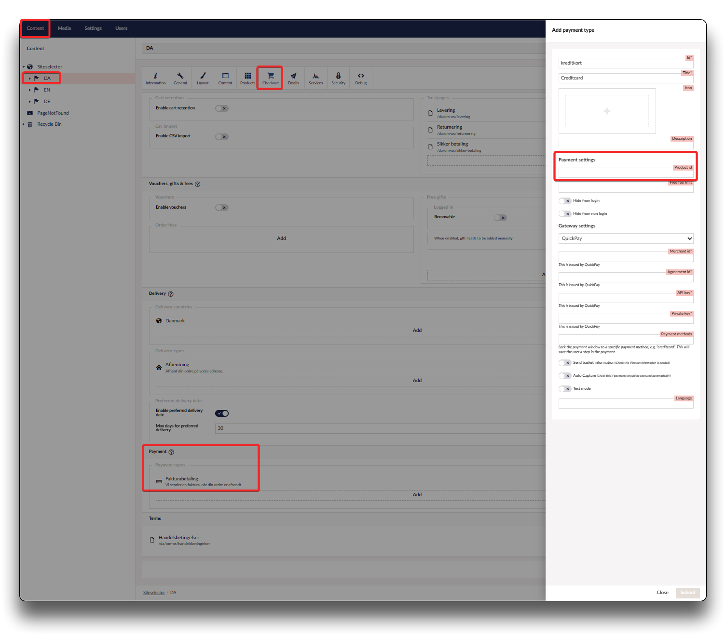Click the PageNotFound node icon

point(30,113)
